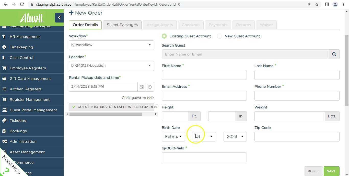Open the clock picker for rental pickup time
The image size is (349, 176).
click(150, 86)
